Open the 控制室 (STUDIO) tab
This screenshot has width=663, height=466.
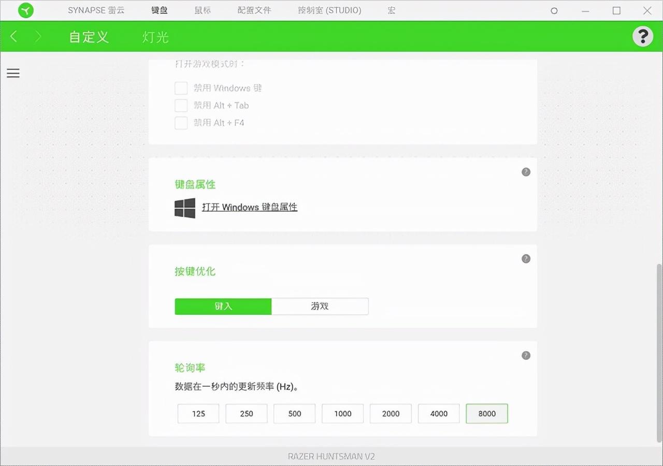point(329,10)
